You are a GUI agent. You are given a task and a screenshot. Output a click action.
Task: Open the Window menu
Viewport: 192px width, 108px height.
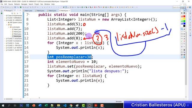[x=47, y=4]
